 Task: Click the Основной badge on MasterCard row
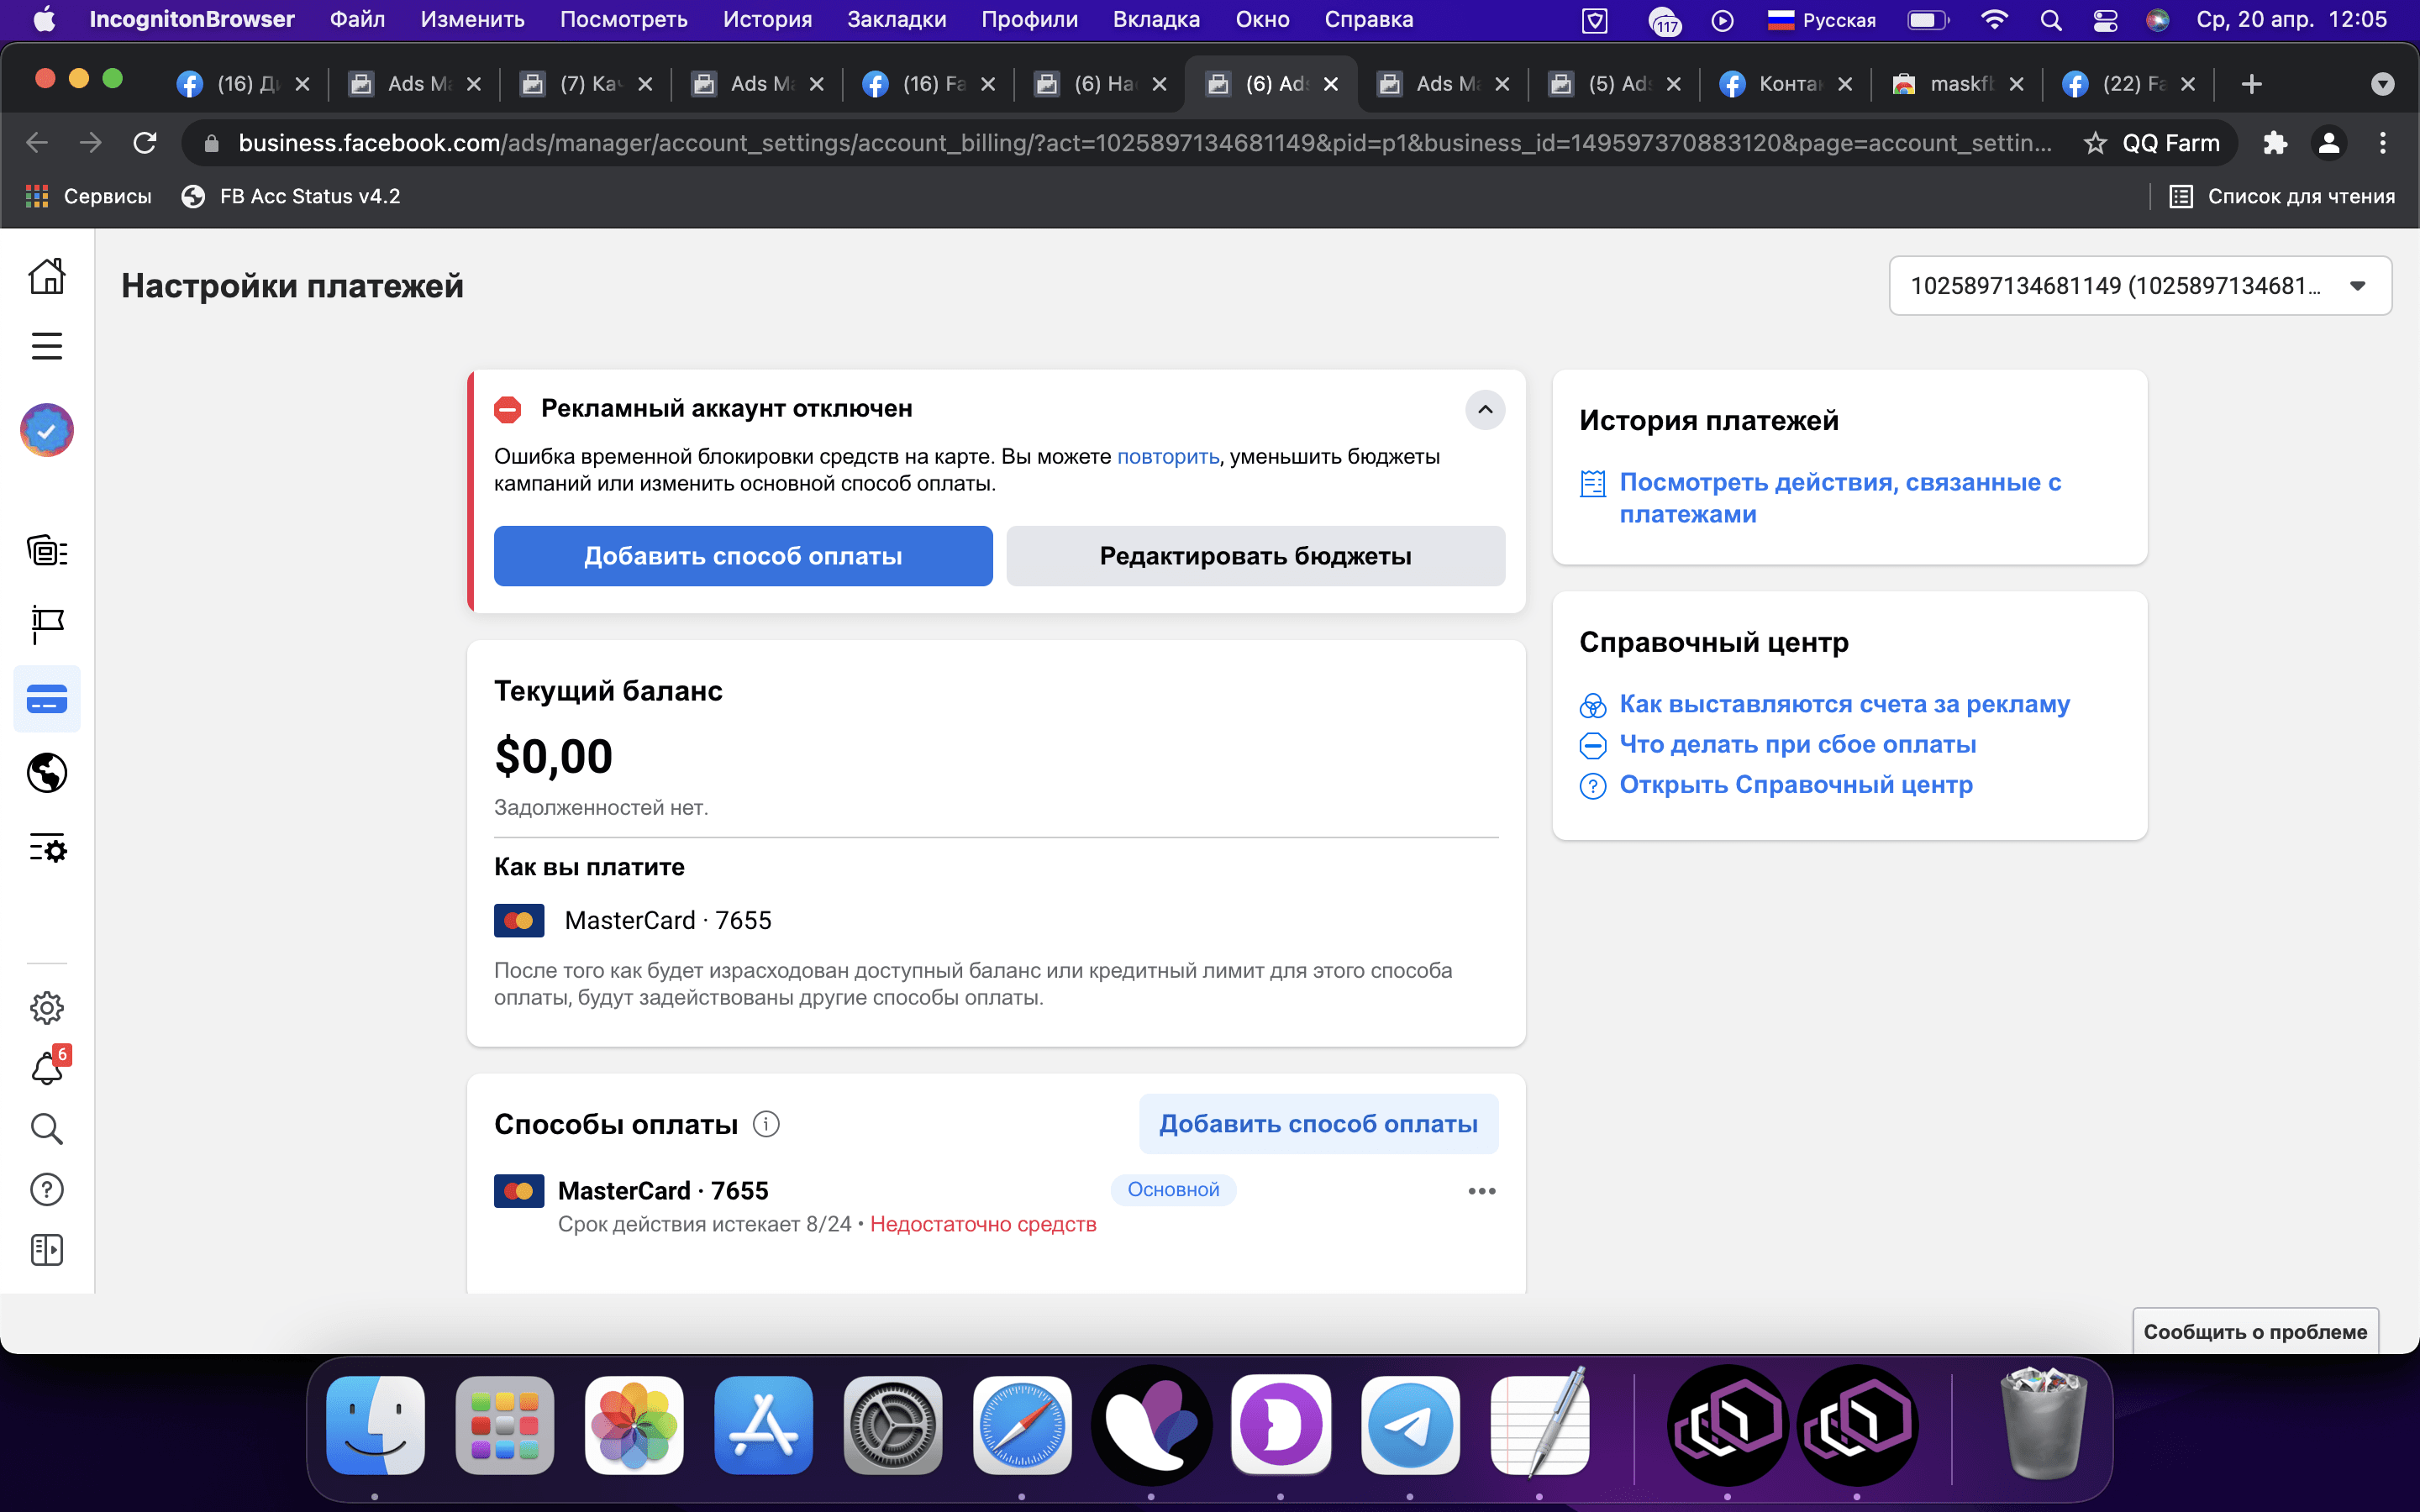pos(1173,1190)
